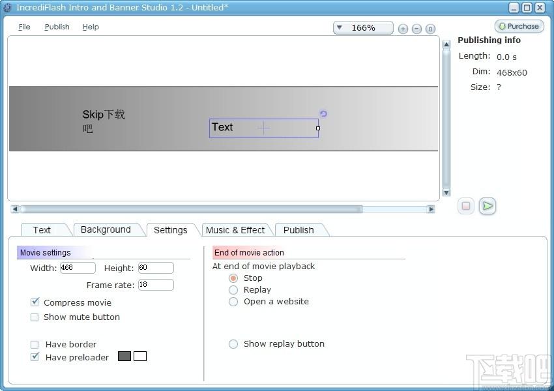Viewport: 554px width, 391px height.
Task: Click the zoom in plus icon
Action: click(403, 29)
